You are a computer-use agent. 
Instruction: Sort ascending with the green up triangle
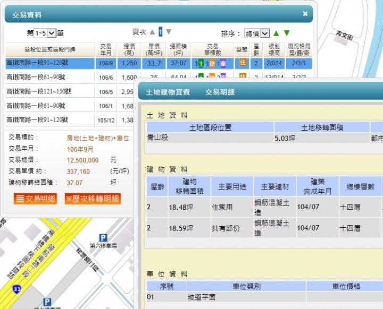click(276, 33)
